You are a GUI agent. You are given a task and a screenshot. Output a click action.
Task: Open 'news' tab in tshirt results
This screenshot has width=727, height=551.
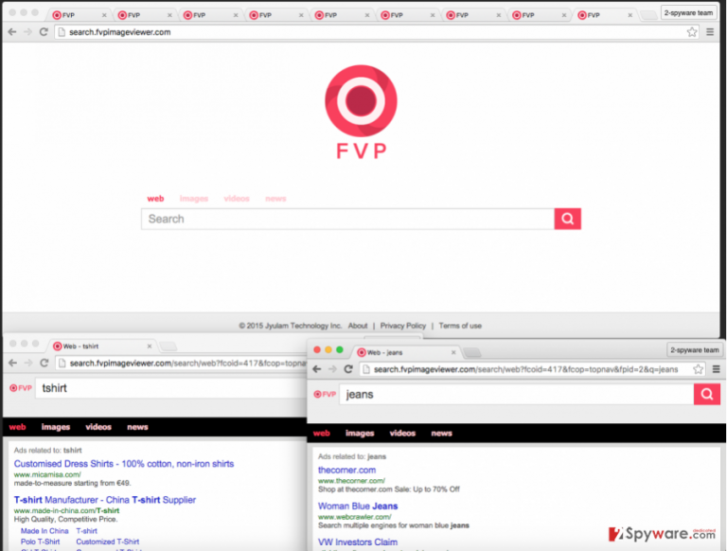pyautogui.click(x=137, y=427)
